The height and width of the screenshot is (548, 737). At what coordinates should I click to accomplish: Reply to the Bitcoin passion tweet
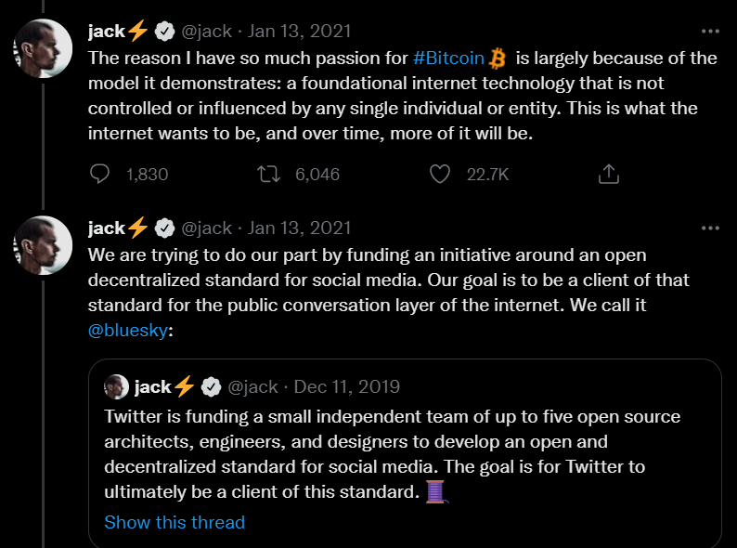tap(100, 174)
